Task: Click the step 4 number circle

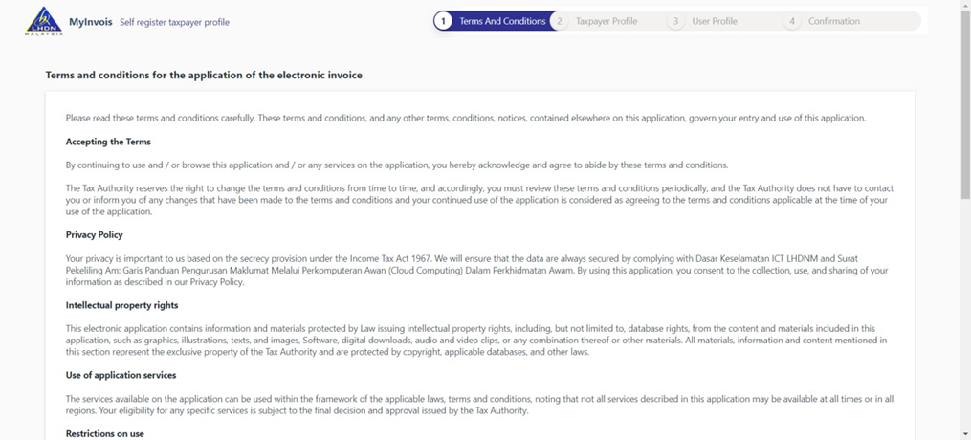Action: tap(791, 21)
